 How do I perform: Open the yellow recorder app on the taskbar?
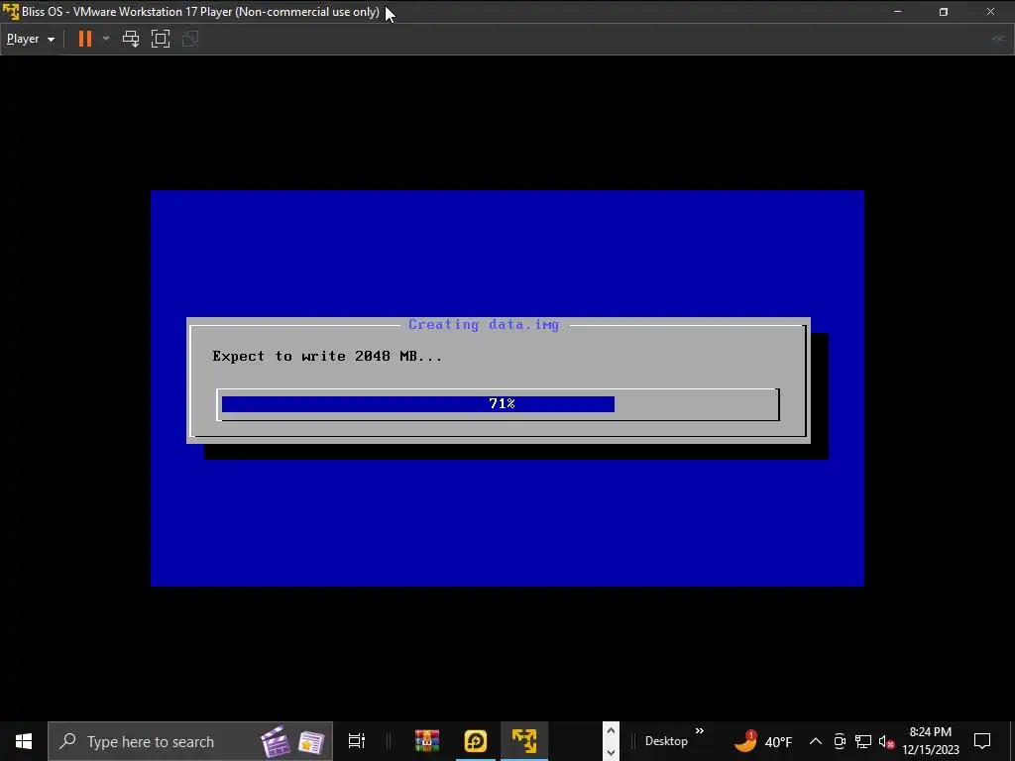[x=476, y=741]
